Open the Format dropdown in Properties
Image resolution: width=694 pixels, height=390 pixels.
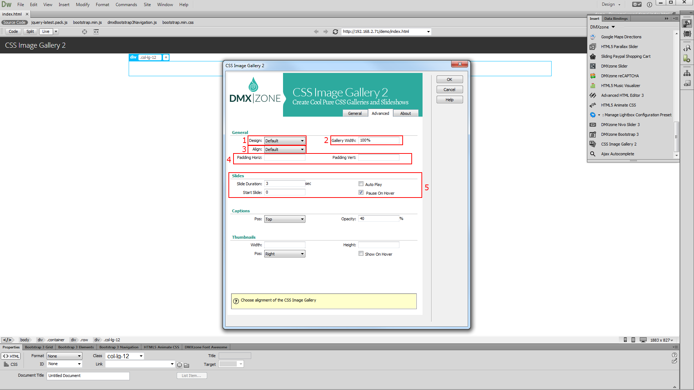[x=64, y=356]
